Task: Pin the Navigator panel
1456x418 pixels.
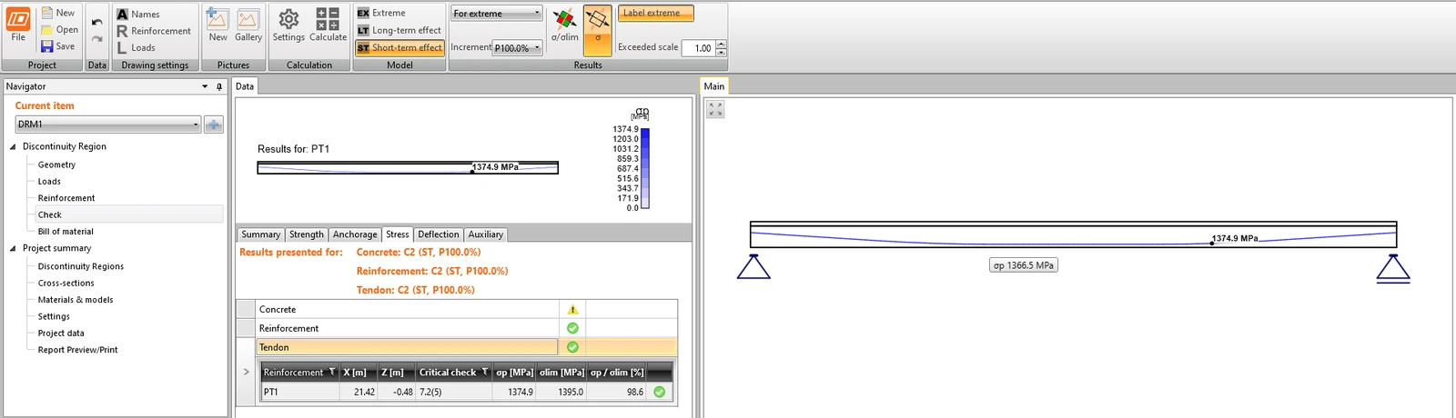Action: (219, 86)
